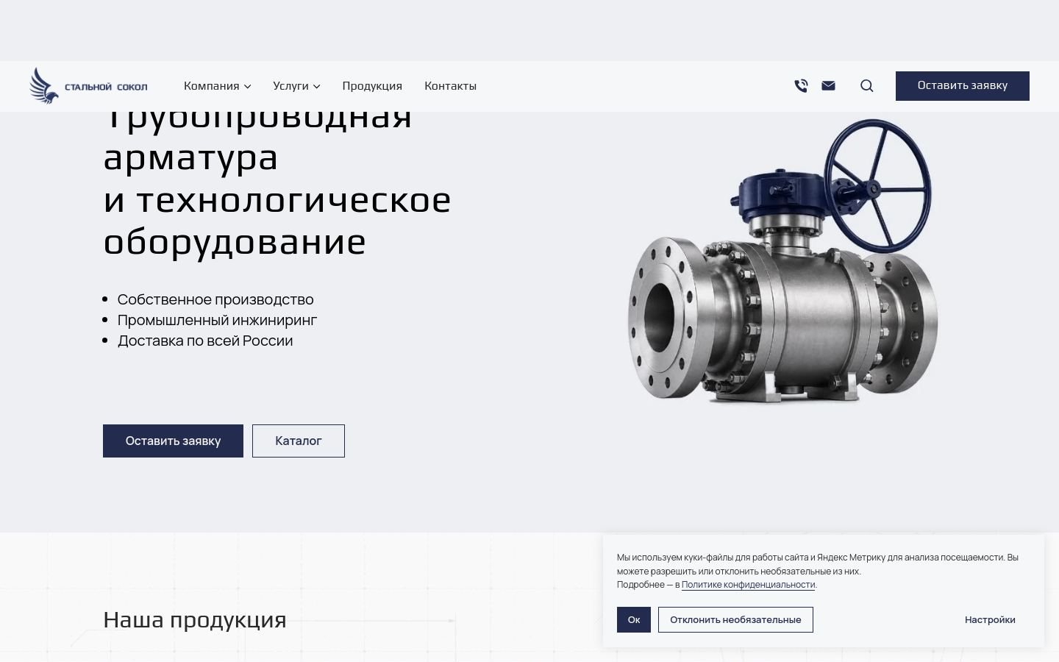
Task: Click hero Оставить заявку button below bullet list
Action: [x=173, y=441]
